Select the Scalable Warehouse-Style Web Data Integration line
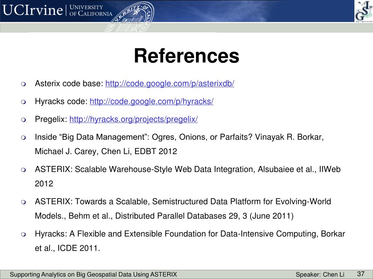 (188, 169)
